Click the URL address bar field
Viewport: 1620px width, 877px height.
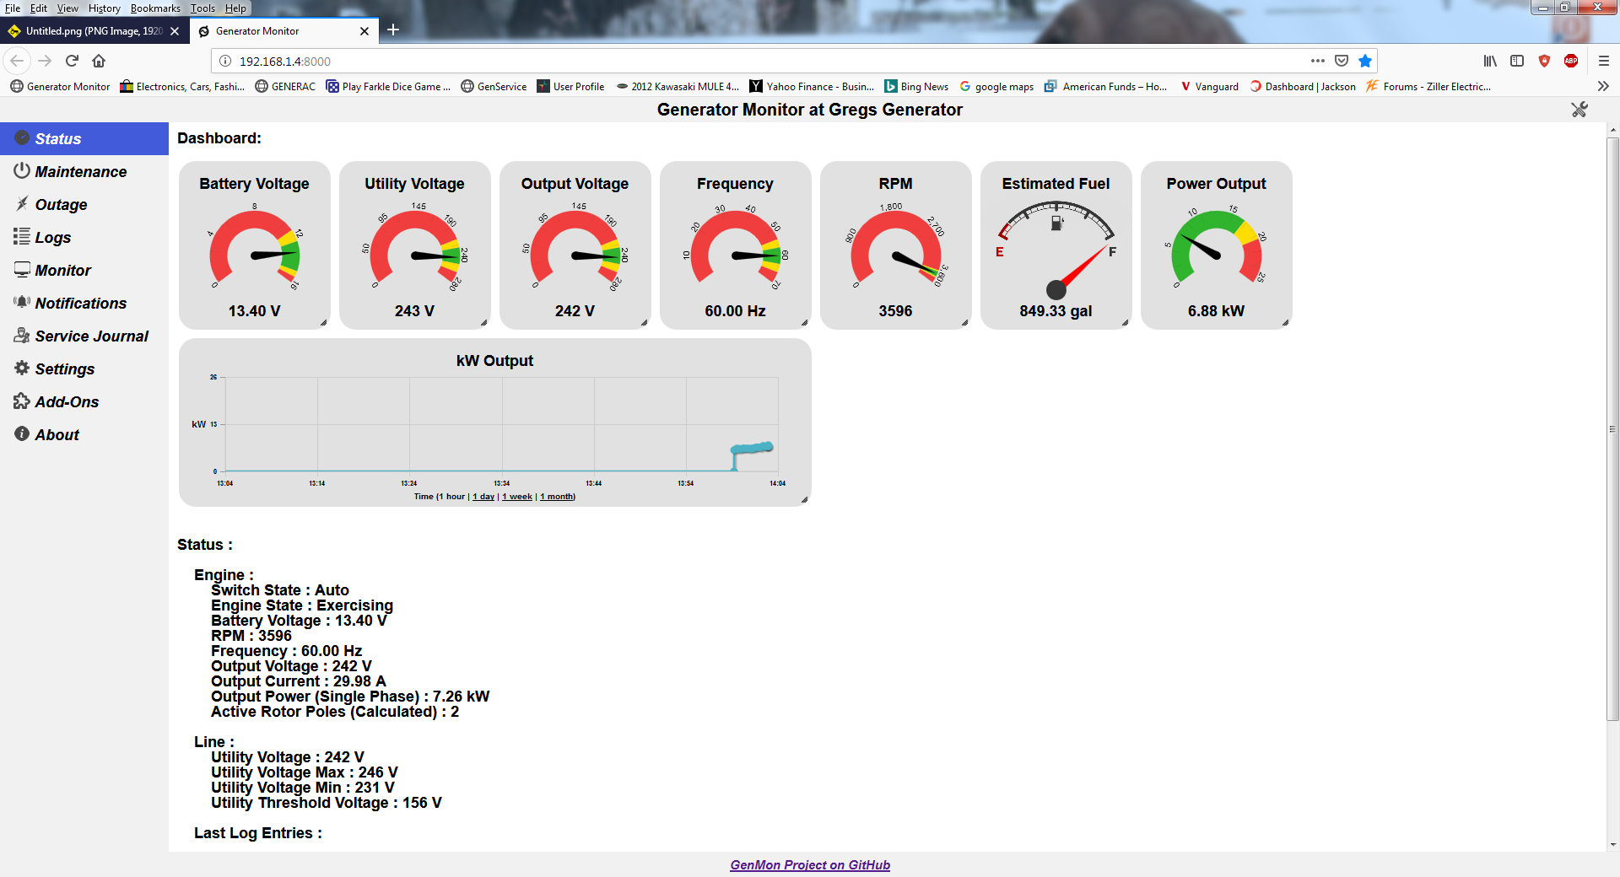click(x=759, y=61)
